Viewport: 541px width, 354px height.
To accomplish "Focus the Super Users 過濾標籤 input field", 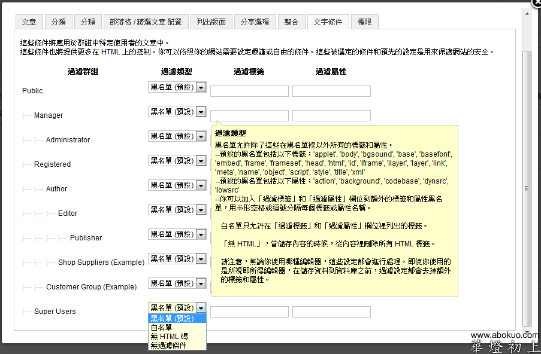I will point(249,312).
